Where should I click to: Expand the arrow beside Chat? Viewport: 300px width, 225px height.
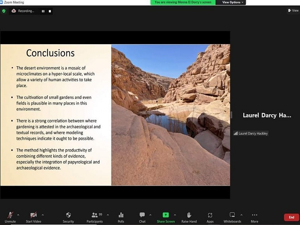pyautogui.click(x=150, y=215)
